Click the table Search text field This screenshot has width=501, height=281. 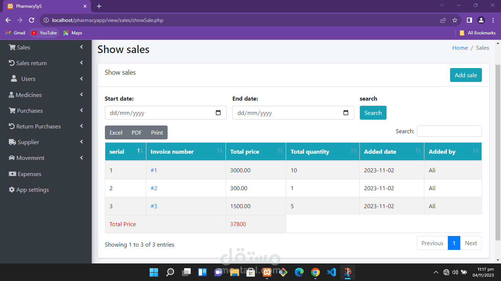coord(449,131)
